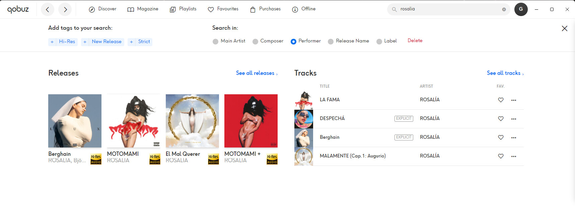Expand See all releases
This screenshot has height=206, width=575.
point(257,73)
